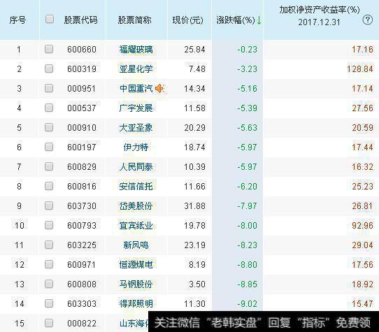Check the box for stock 603730
This screenshot has width=379, height=332.
[49, 205]
